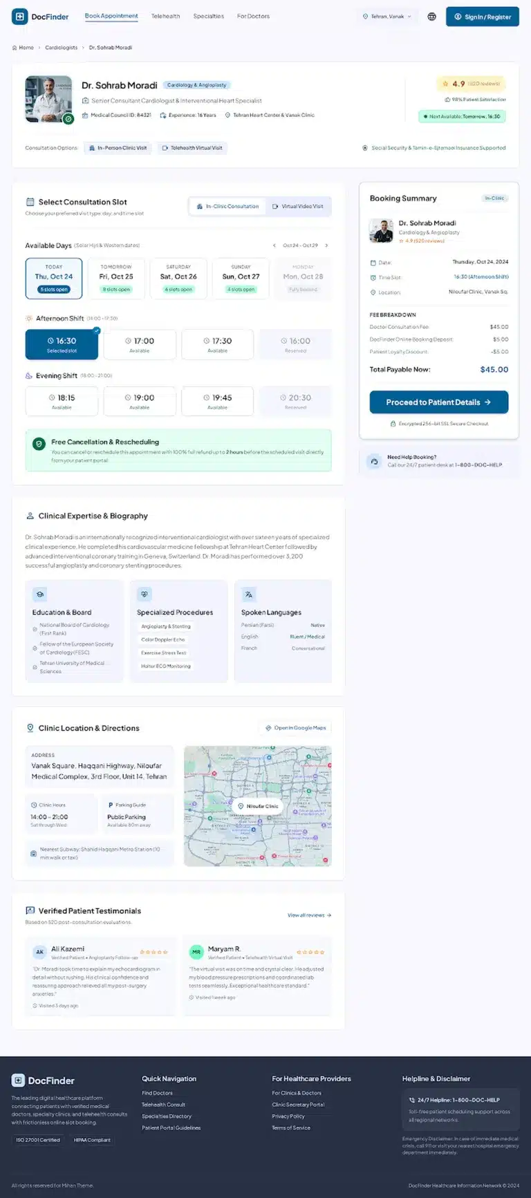Click the Education & Board graduation icon

click(40, 595)
